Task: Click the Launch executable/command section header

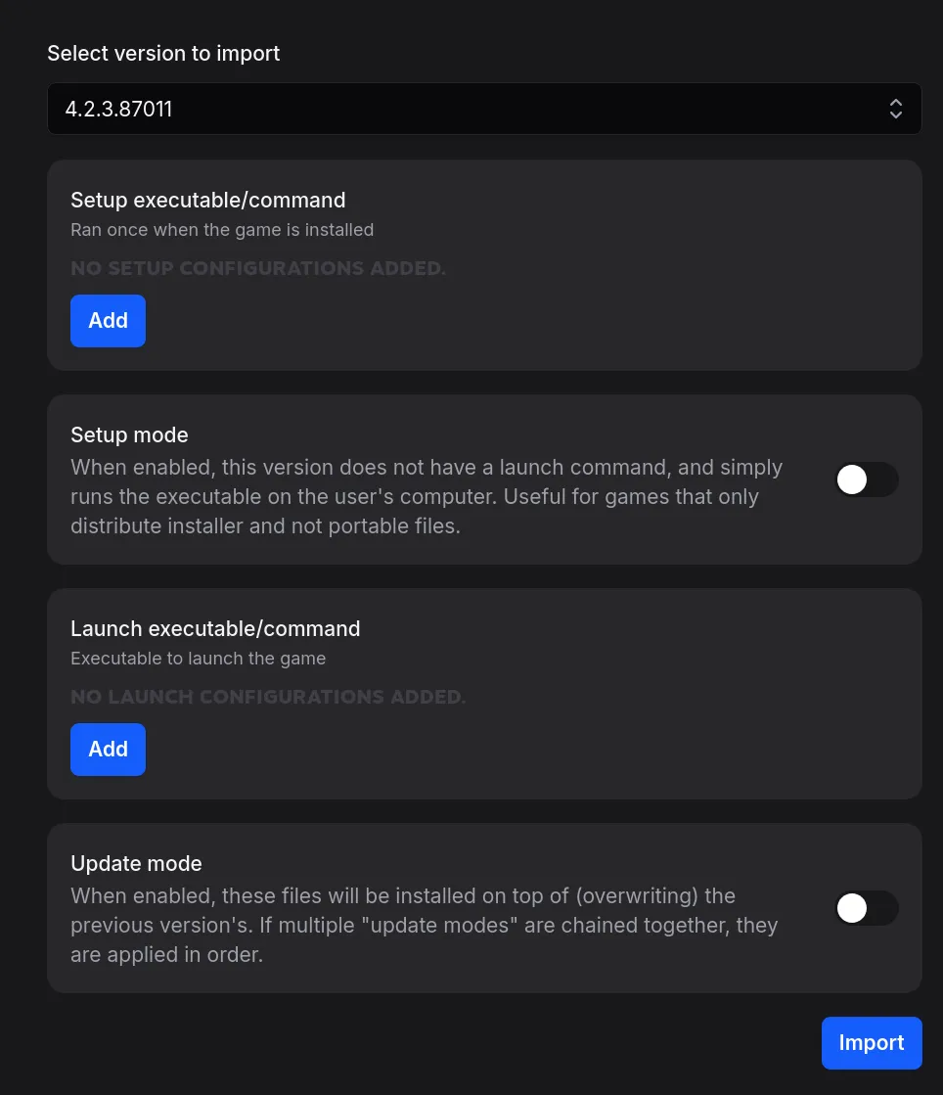Action: [x=215, y=628]
